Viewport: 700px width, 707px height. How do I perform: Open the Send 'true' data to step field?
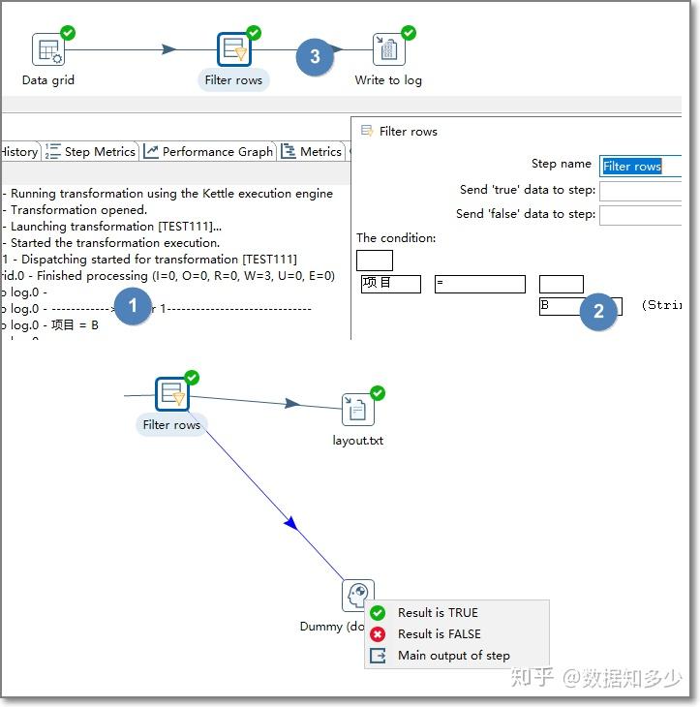click(x=640, y=191)
